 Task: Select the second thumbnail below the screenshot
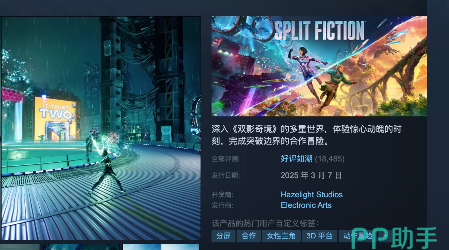(81, 247)
